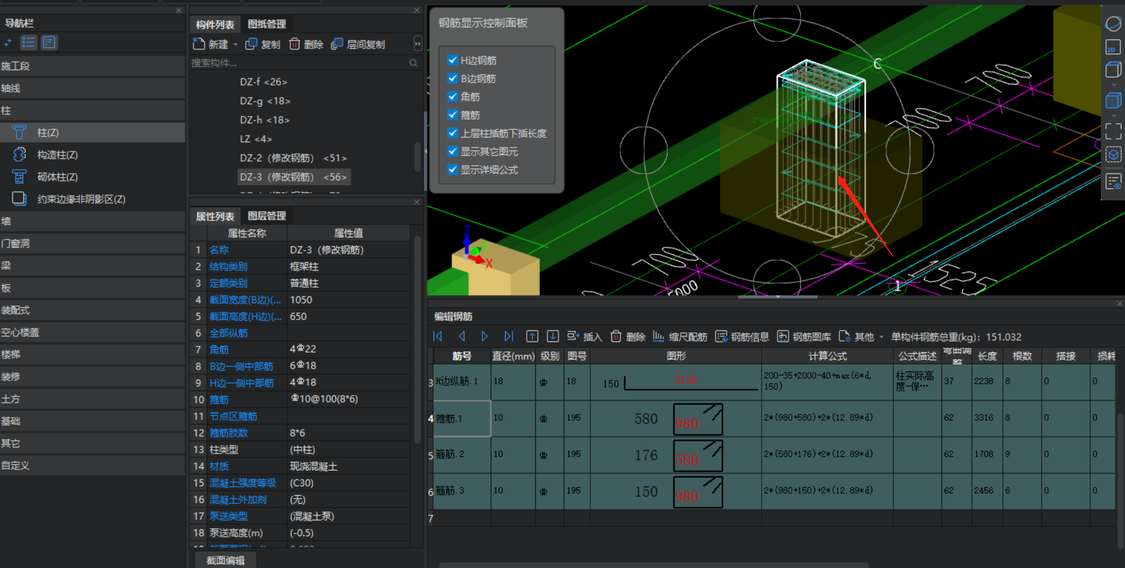Viewport: 1125px width, 568px height.
Task: Click the 搜索构件 search field
Action: [x=299, y=63]
